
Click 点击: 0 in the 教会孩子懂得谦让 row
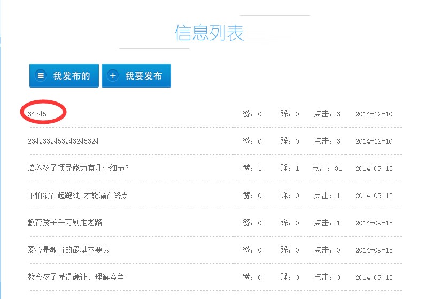click(x=327, y=277)
